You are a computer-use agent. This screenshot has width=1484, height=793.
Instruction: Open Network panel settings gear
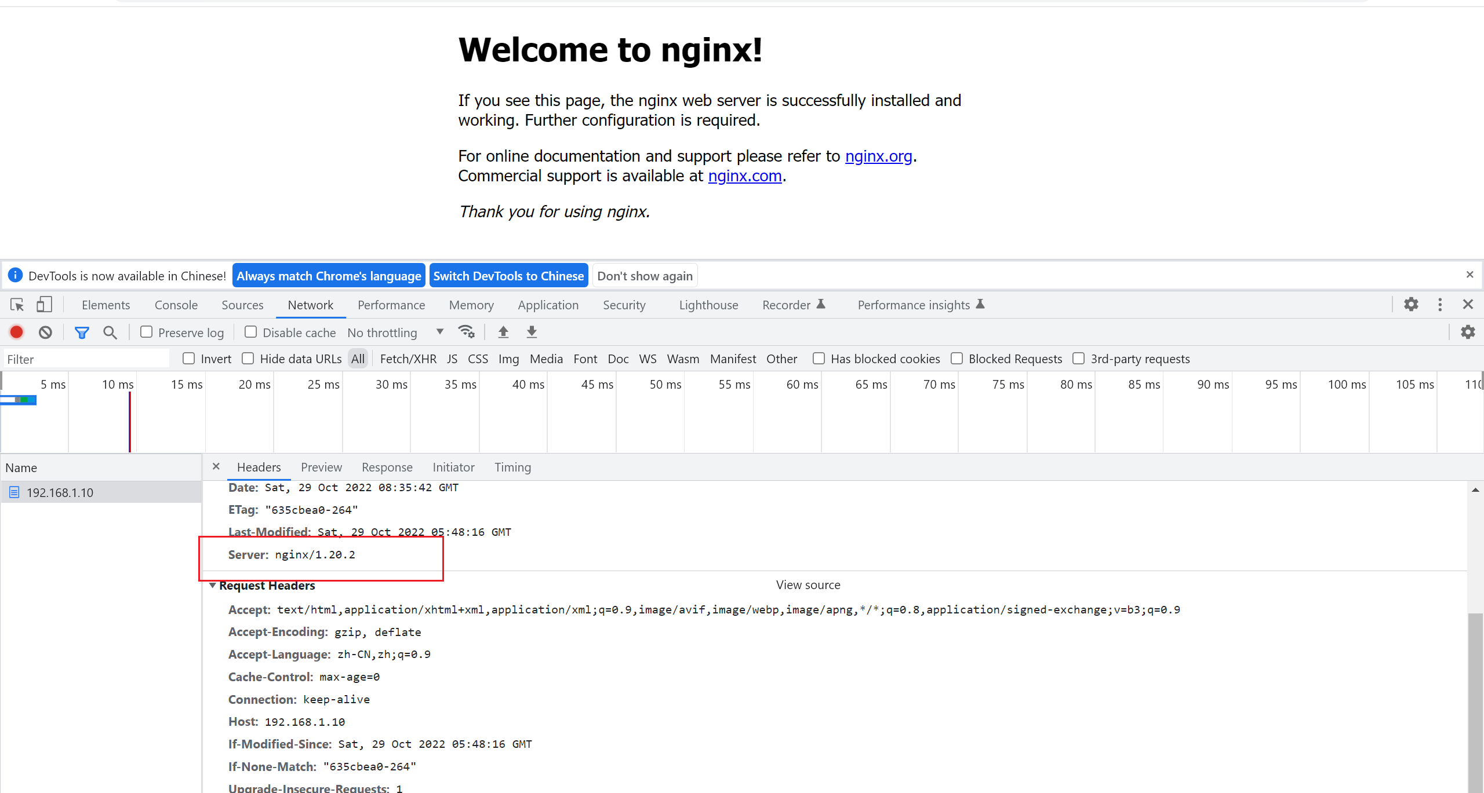click(x=1468, y=332)
